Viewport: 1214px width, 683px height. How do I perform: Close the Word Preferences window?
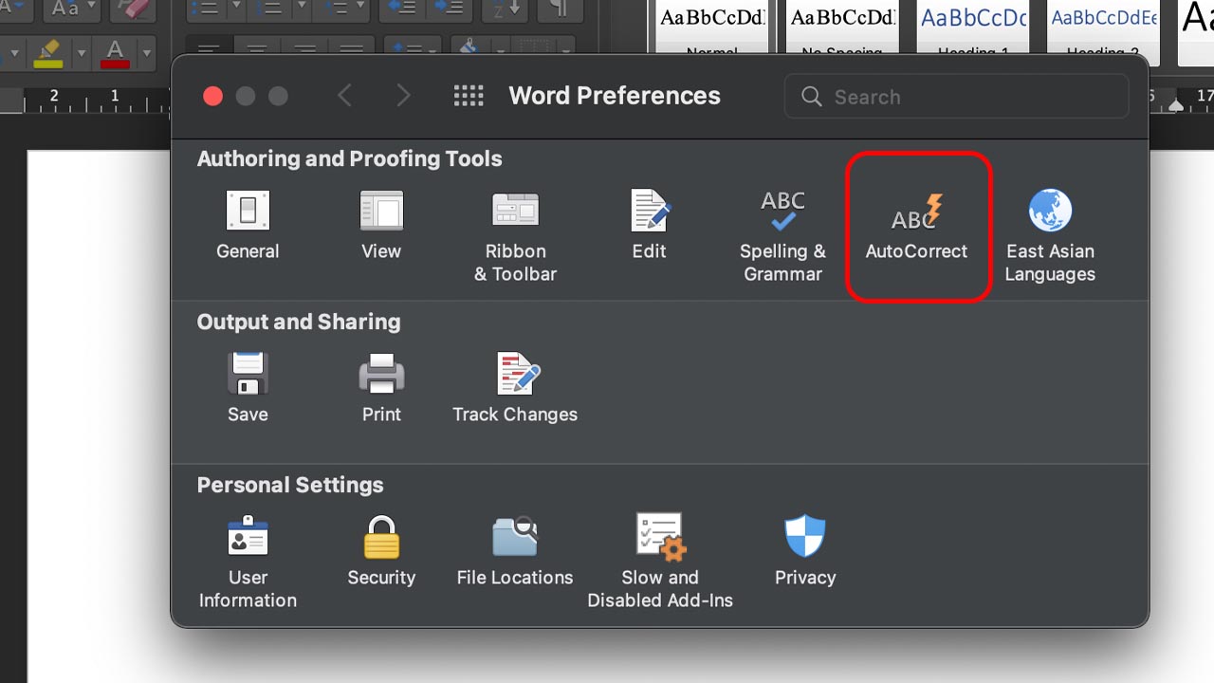(213, 96)
